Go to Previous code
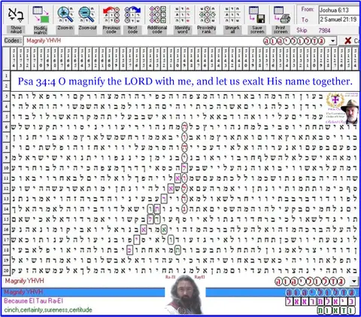361x317 pixels. click(111, 14)
